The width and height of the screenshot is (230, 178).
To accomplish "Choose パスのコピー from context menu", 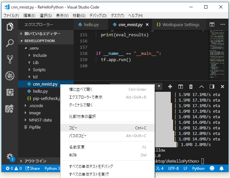I will click(x=108, y=136).
